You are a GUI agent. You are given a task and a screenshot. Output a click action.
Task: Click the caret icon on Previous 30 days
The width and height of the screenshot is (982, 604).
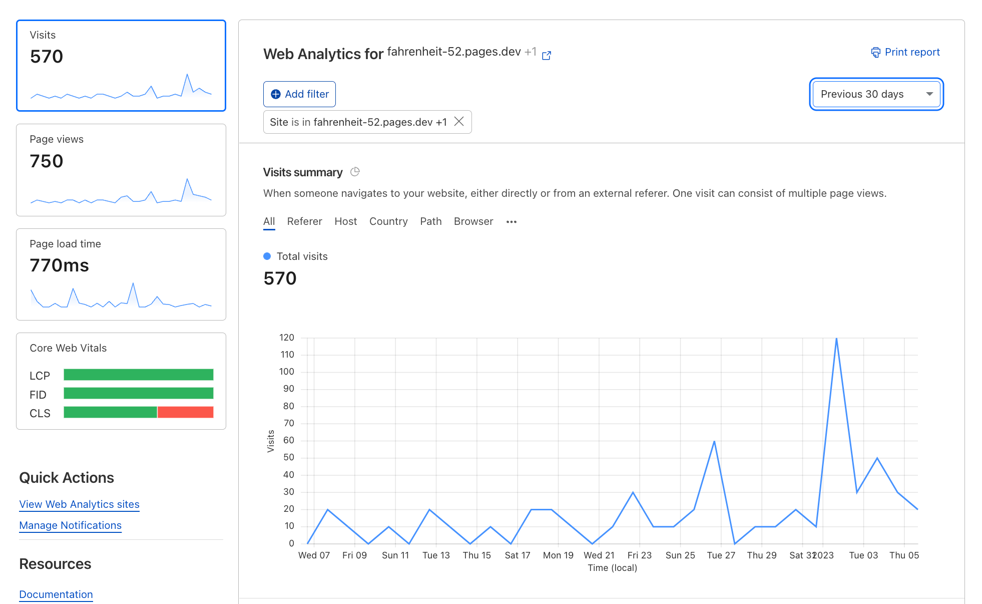click(929, 94)
